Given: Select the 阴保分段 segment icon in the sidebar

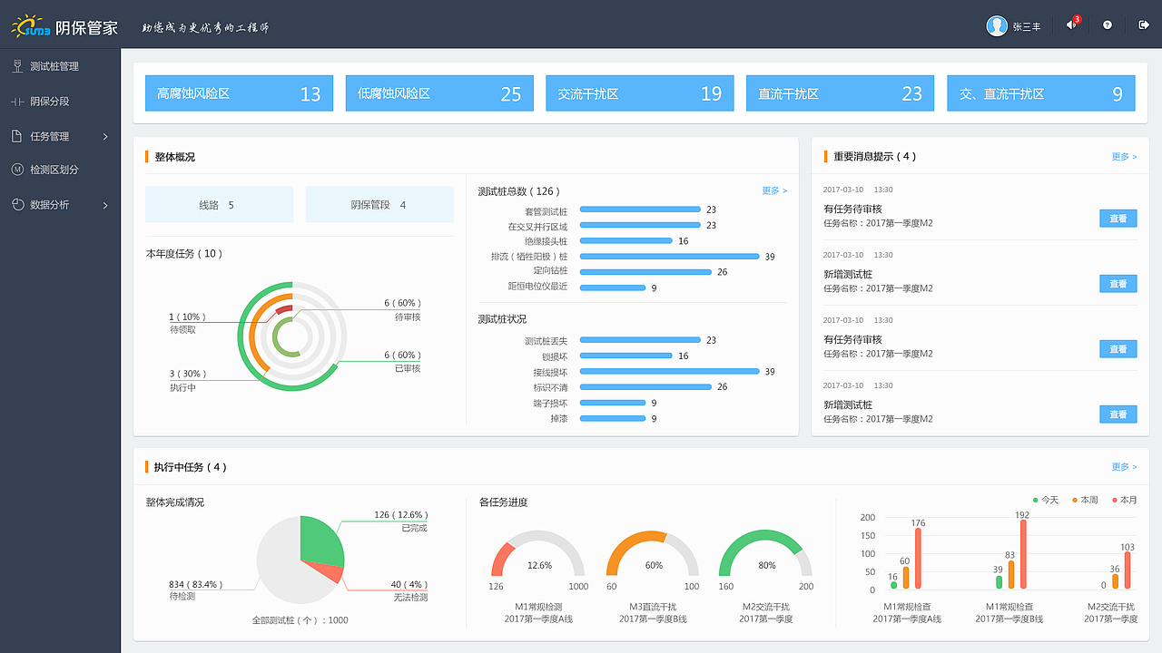Looking at the screenshot, I should tap(15, 101).
